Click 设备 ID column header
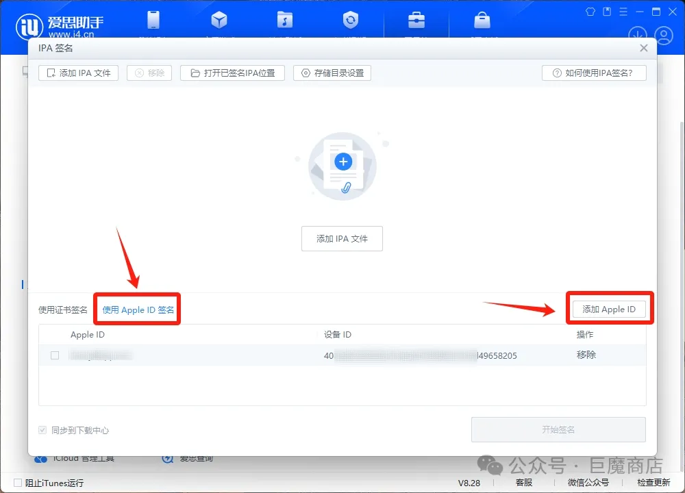Screen dimensions: 685x493 337,335
